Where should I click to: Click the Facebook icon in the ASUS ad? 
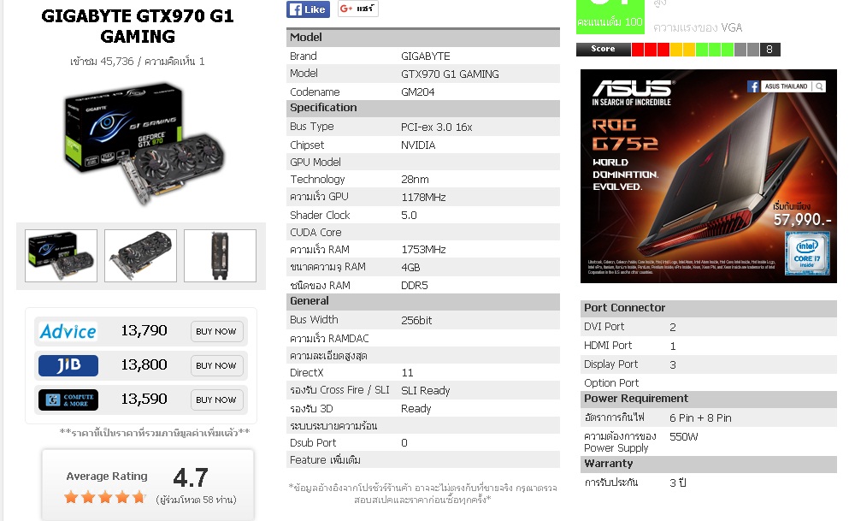click(753, 86)
